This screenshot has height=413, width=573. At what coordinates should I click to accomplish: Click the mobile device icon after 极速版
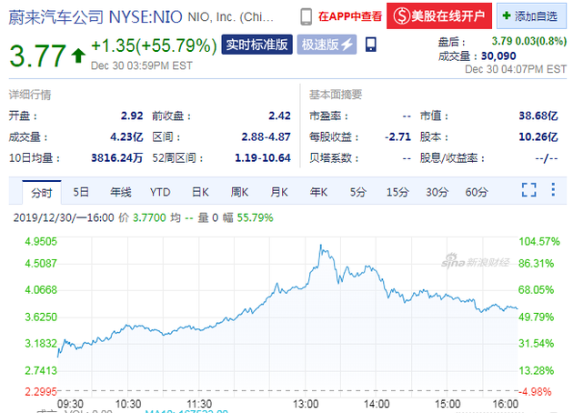point(371,45)
